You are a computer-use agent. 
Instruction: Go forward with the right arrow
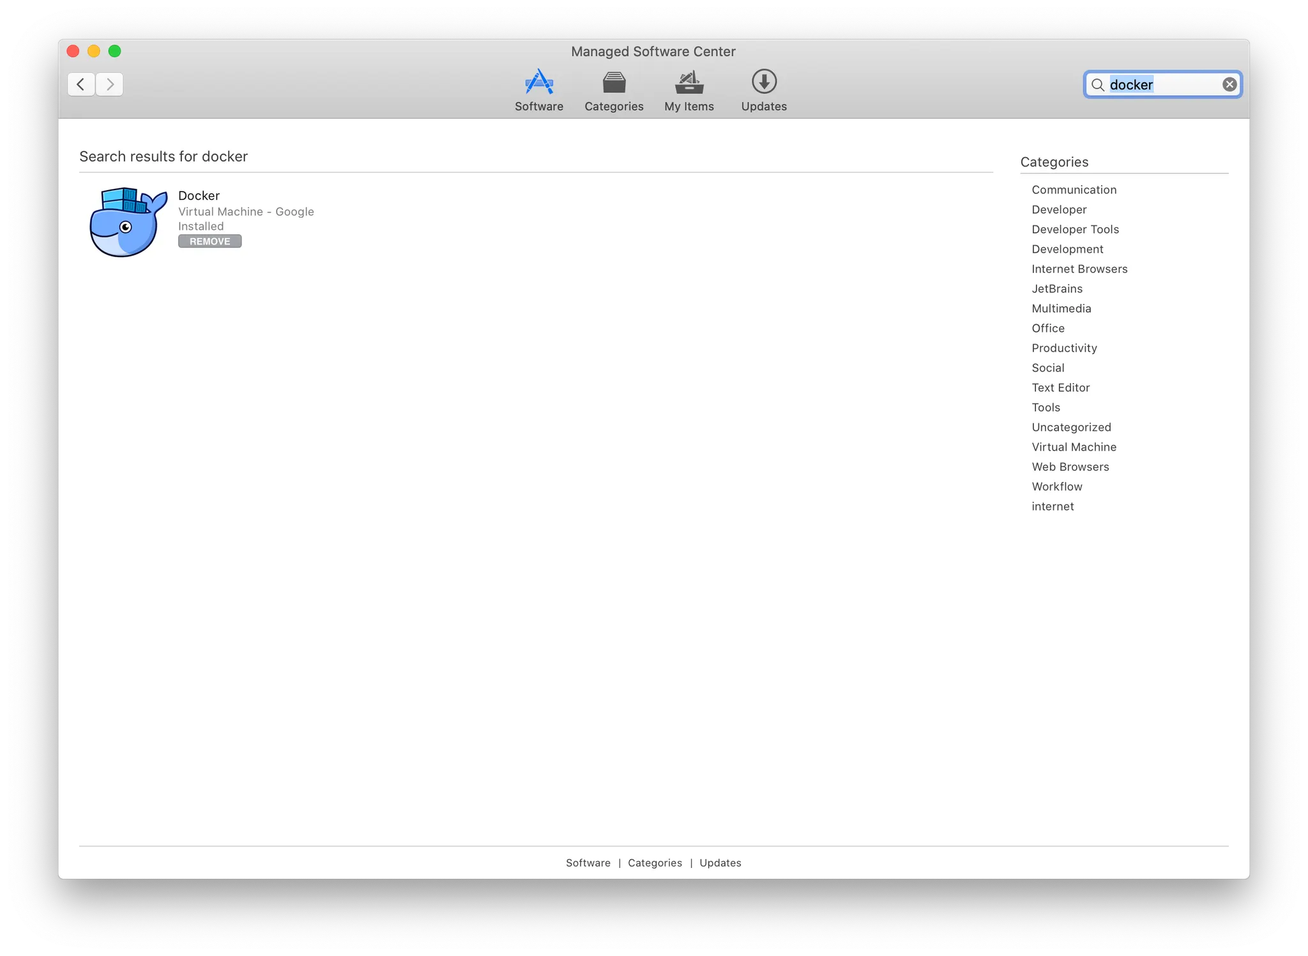110,84
